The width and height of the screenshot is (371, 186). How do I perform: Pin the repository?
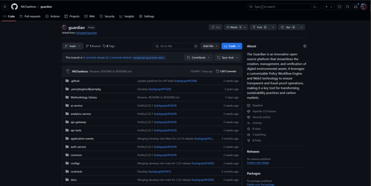215,27
